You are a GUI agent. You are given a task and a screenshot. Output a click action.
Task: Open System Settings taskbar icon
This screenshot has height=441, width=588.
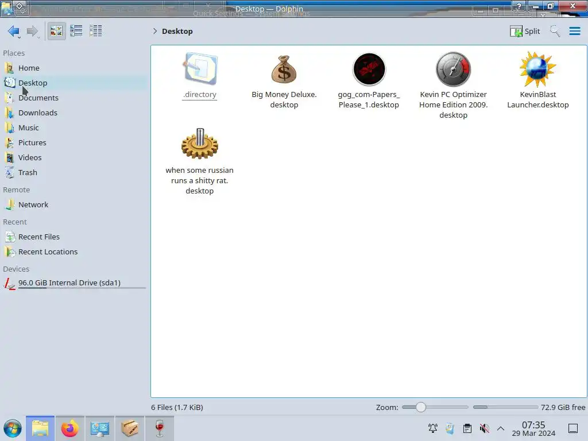click(100, 428)
